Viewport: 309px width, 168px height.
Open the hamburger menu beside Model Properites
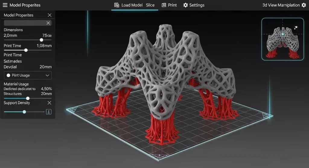tap(5, 5)
